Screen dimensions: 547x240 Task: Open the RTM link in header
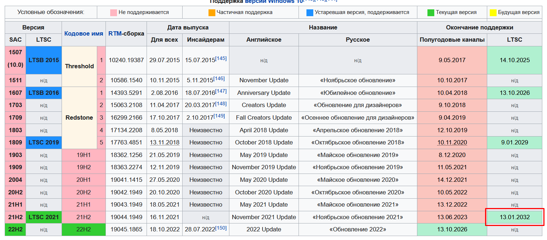click(x=114, y=33)
